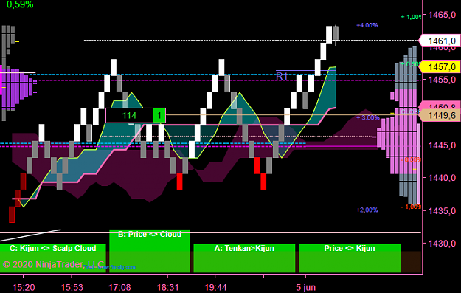This screenshot has height=293, width=461.
Task: Click the +2,00% level label
Action: pos(367,210)
